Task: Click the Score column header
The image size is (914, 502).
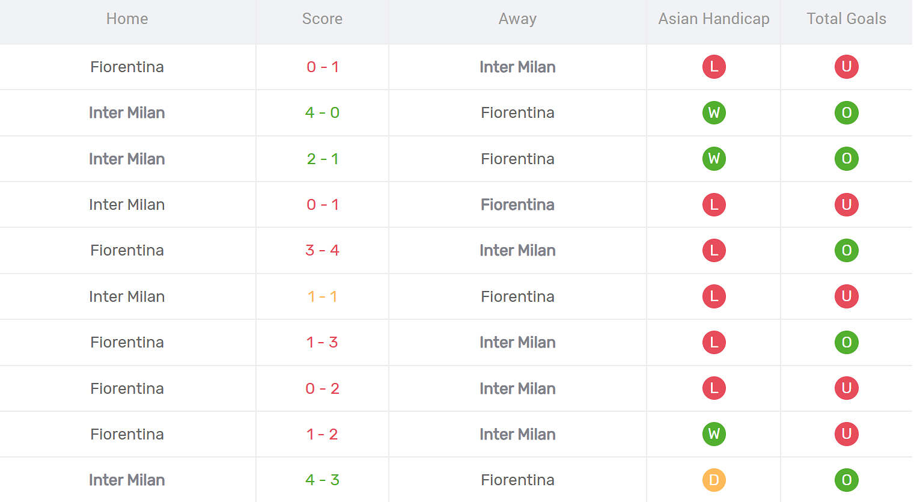Action: coord(322,19)
